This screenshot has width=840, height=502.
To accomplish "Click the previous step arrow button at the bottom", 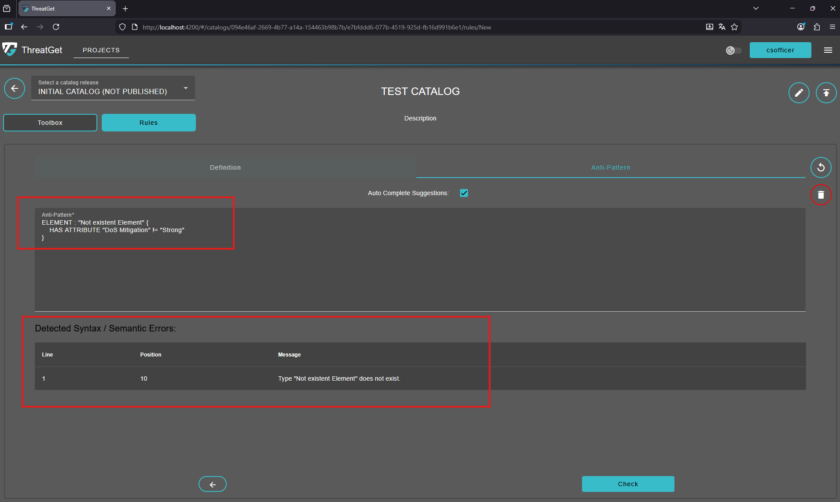I will pyautogui.click(x=213, y=484).
